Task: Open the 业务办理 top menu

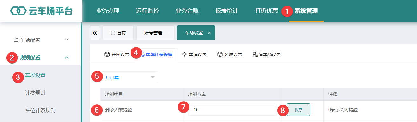Action: tap(108, 11)
